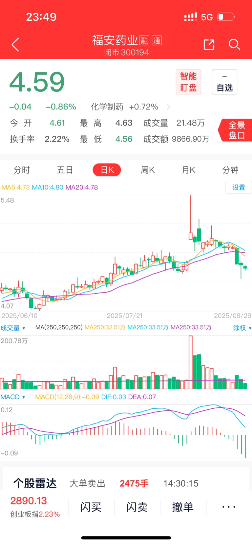Image resolution: width=252 pixels, height=545 pixels.
Task: Open the 成交量 indicator dropdown
Action: click(13, 328)
